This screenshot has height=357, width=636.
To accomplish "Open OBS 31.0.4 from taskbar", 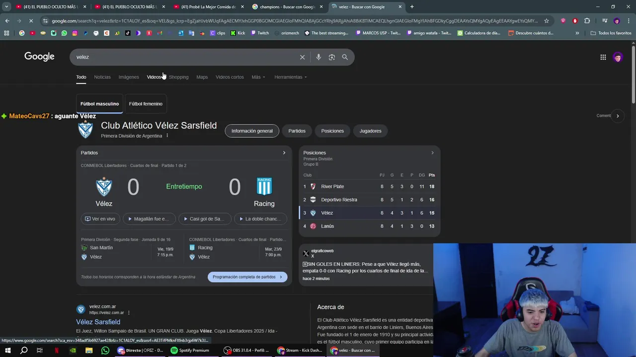I will click(245, 350).
